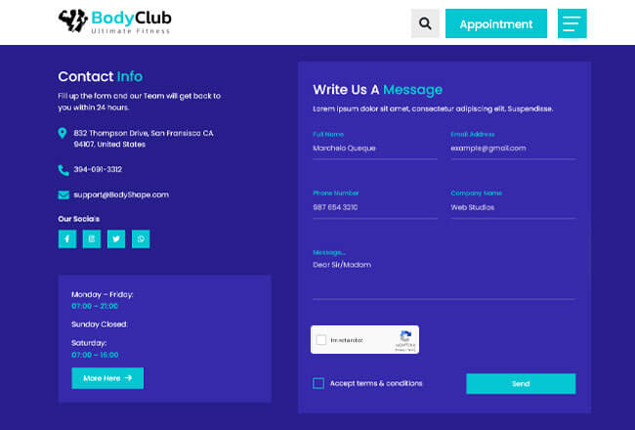
Task: Open the Twitter social icon
Action: pyautogui.click(x=116, y=238)
